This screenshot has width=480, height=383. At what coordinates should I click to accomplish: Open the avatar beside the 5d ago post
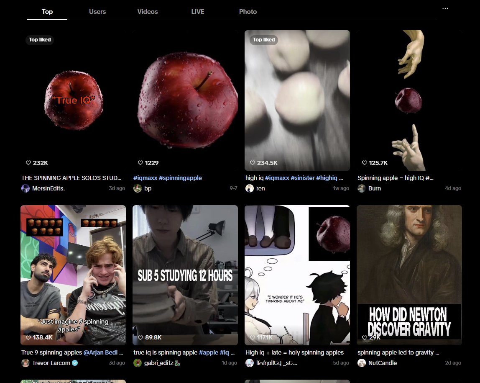250,363
